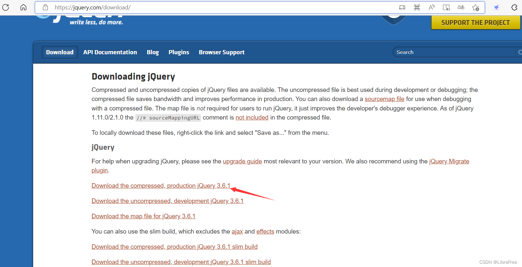Follow the 'not included' link

(x=252, y=118)
